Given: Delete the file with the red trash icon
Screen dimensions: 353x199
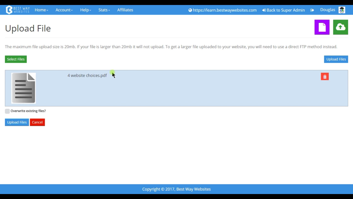Looking at the screenshot, I should (x=325, y=77).
